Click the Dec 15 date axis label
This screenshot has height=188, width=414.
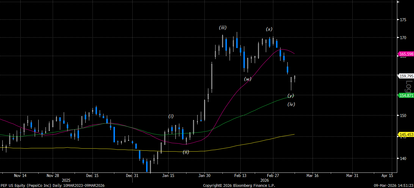coord(92,175)
